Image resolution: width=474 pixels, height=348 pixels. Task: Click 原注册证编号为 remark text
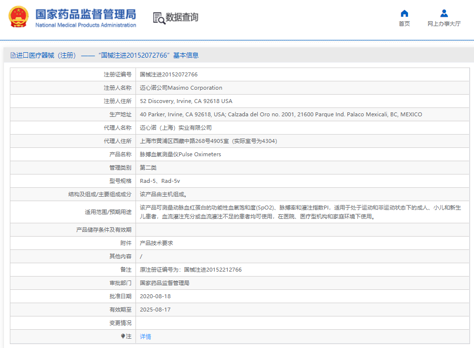(191, 270)
